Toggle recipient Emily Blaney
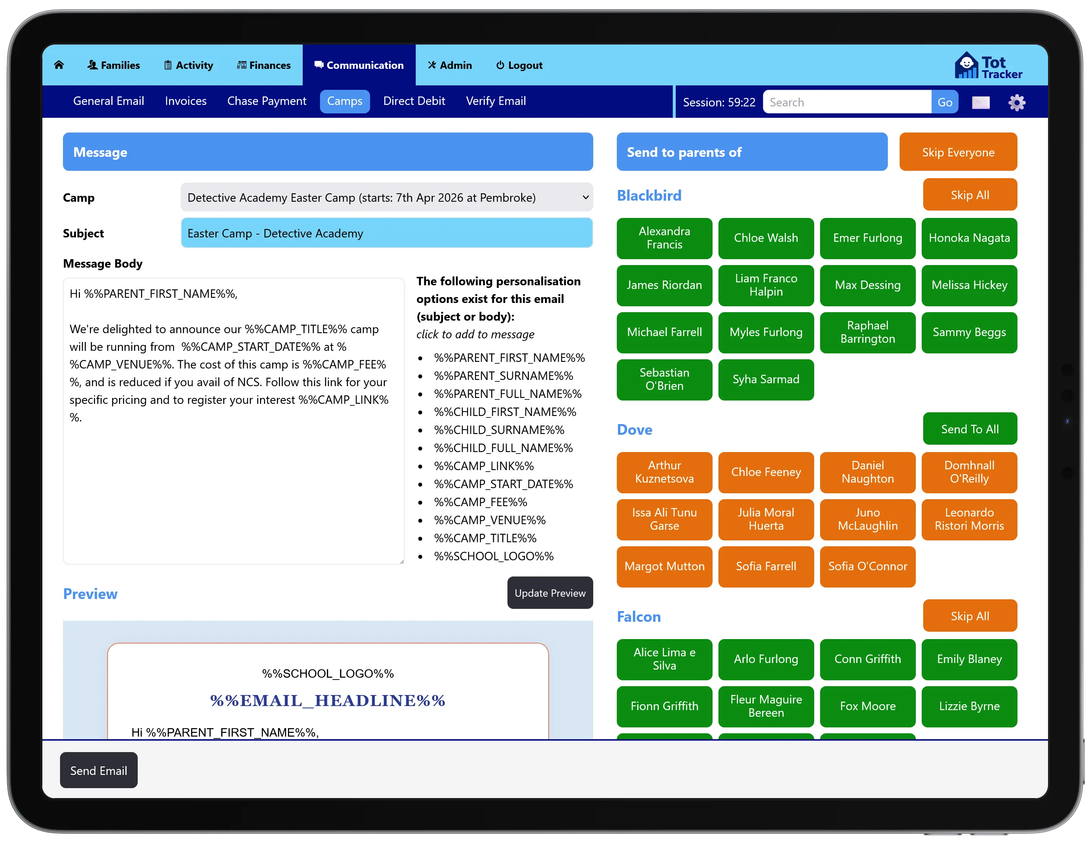The width and height of the screenshot is (1090, 843). coord(969,659)
